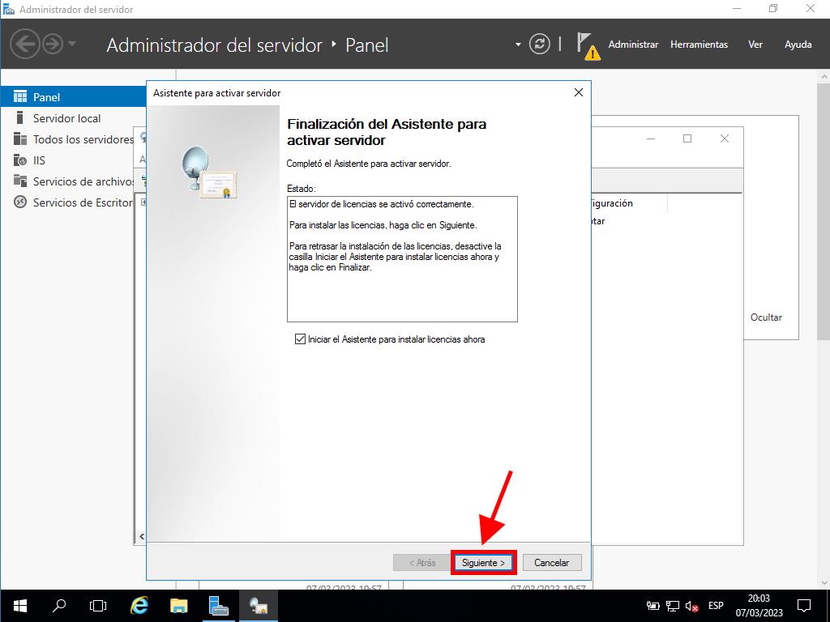The width and height of the screenshot is (830, 622).
Task: Click the refresh icon in header
Action: [539, 45]
